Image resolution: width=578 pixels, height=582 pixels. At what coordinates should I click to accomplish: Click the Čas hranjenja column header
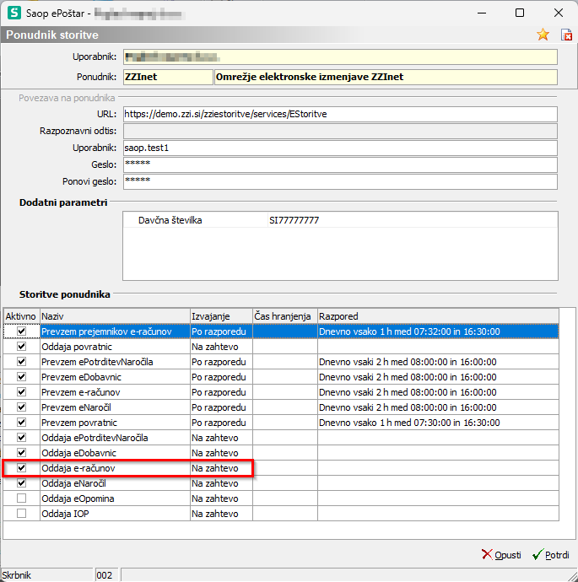click(285, 316)
